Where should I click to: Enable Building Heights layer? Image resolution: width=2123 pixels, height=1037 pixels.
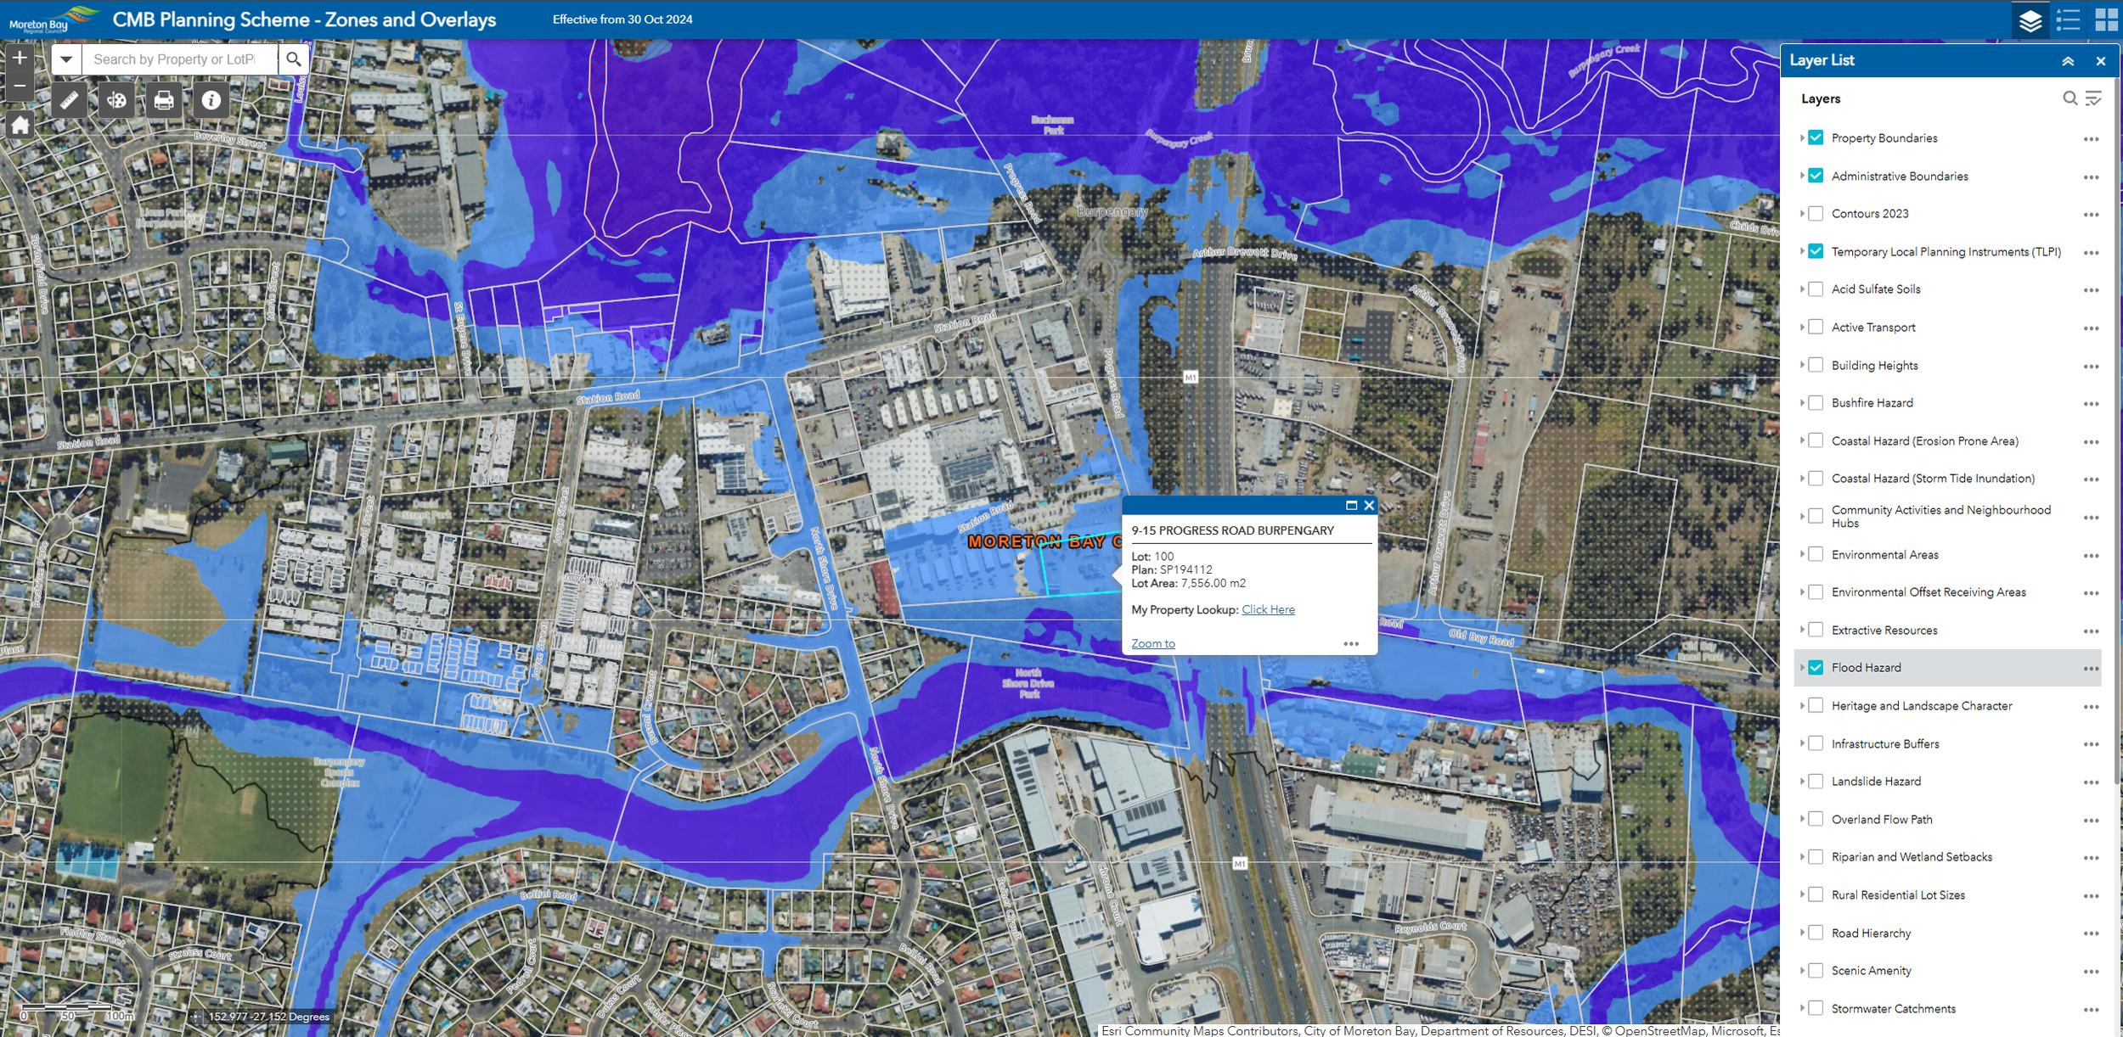(x=1816, y=365)
